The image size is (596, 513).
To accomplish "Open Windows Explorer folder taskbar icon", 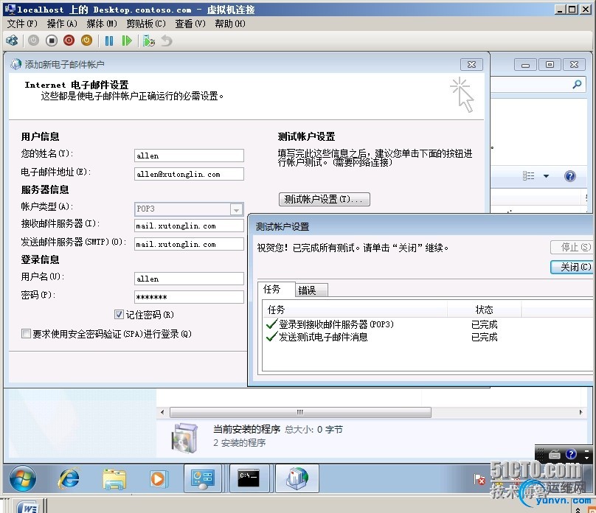I will pyautogui.click(x=114, y=478).
